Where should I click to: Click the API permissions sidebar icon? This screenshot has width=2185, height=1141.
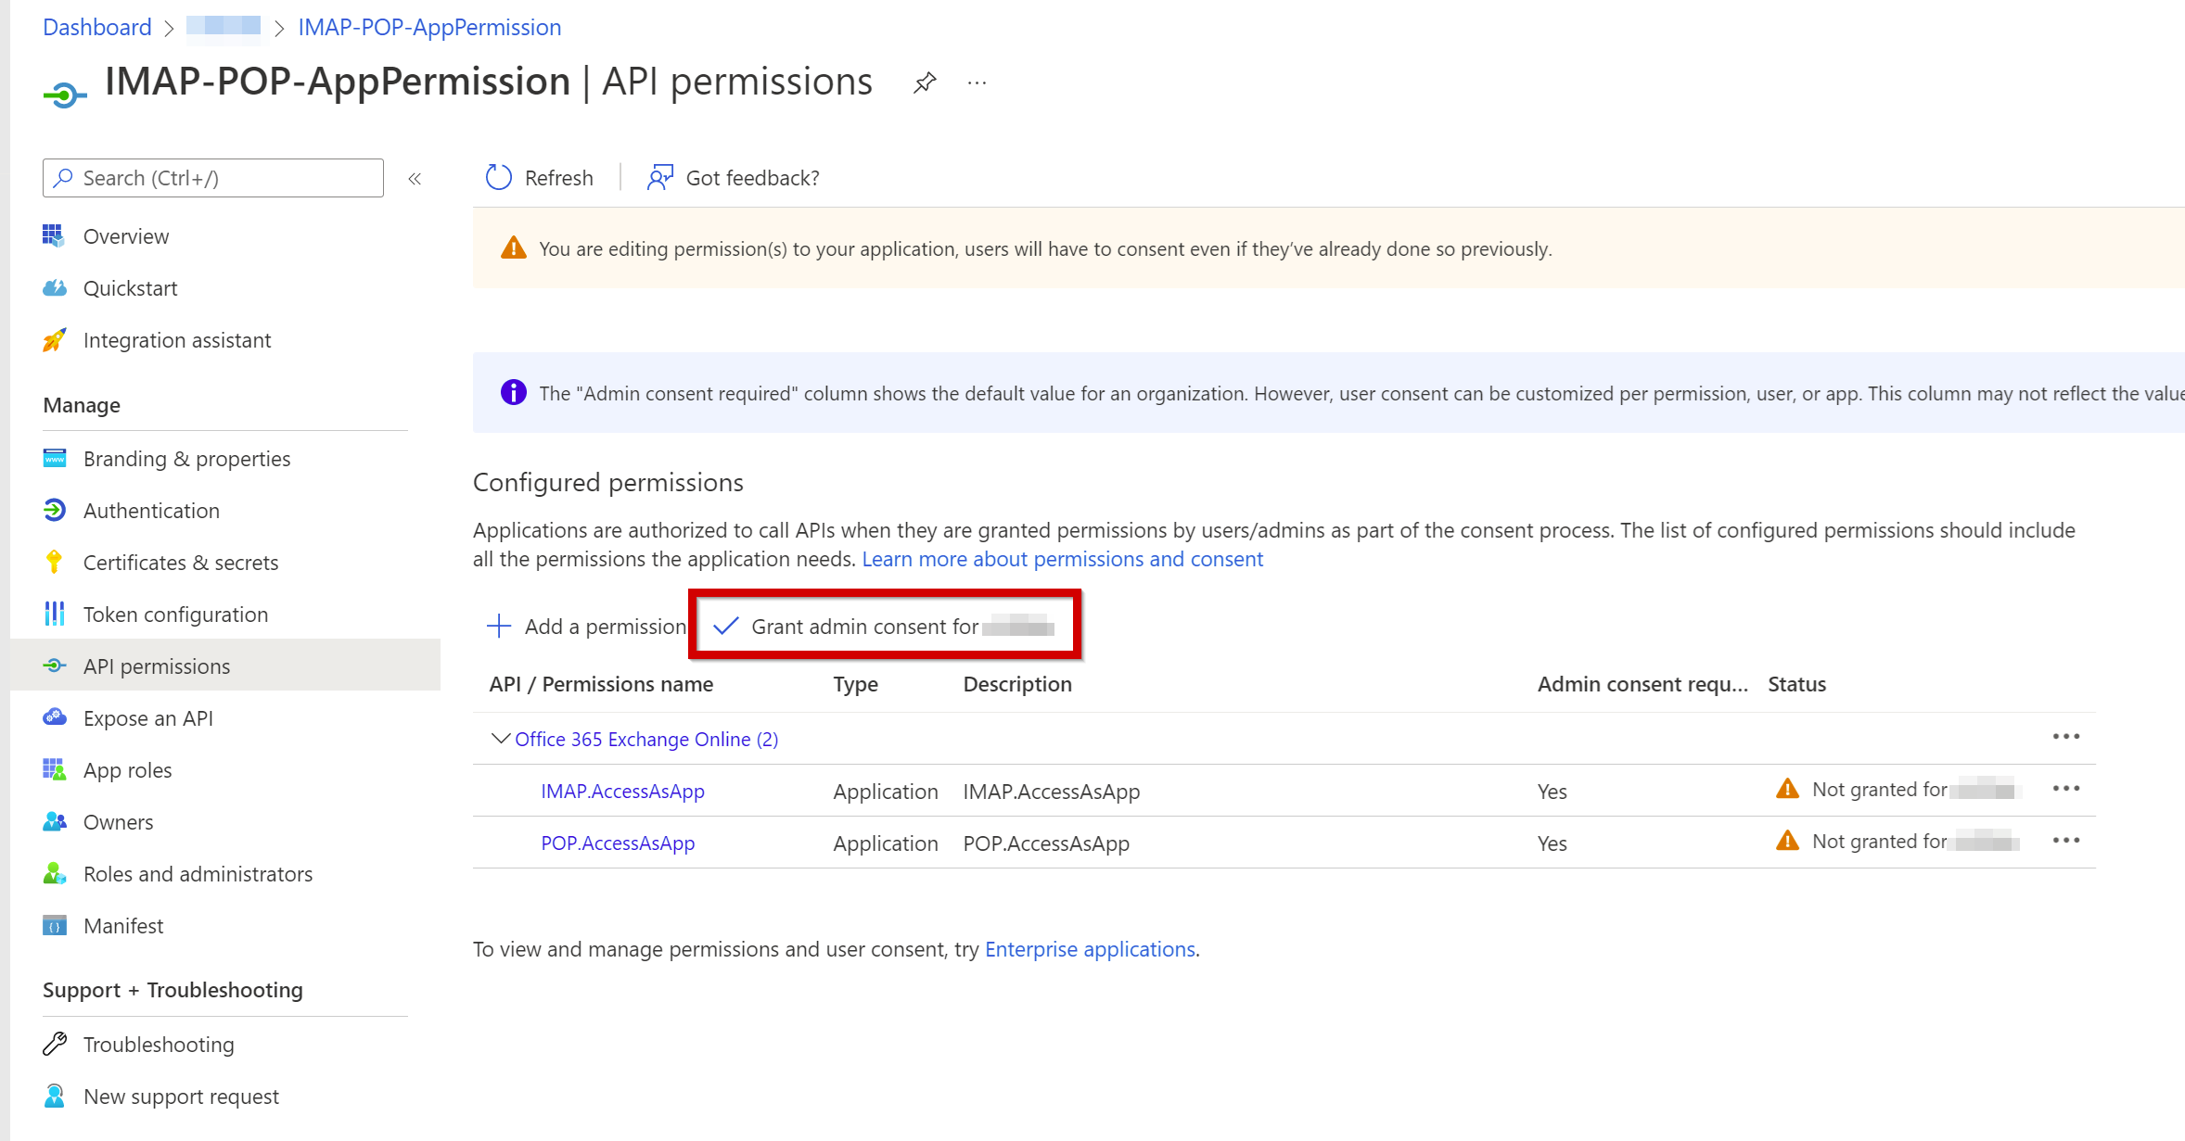point(54,666)
